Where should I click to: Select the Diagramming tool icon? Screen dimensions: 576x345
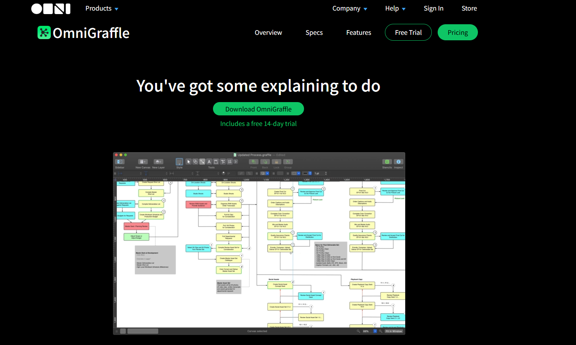coord(223,162)
